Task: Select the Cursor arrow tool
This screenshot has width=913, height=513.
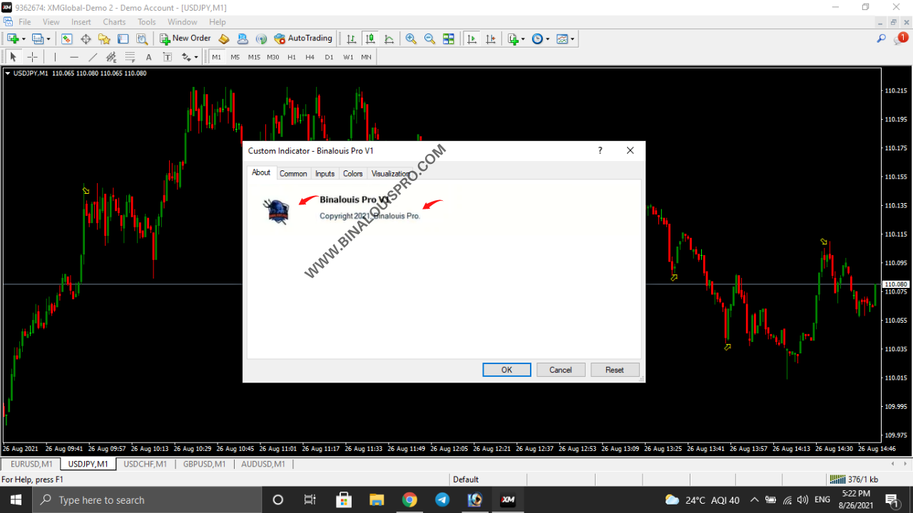Action: (x=13, y=57)
